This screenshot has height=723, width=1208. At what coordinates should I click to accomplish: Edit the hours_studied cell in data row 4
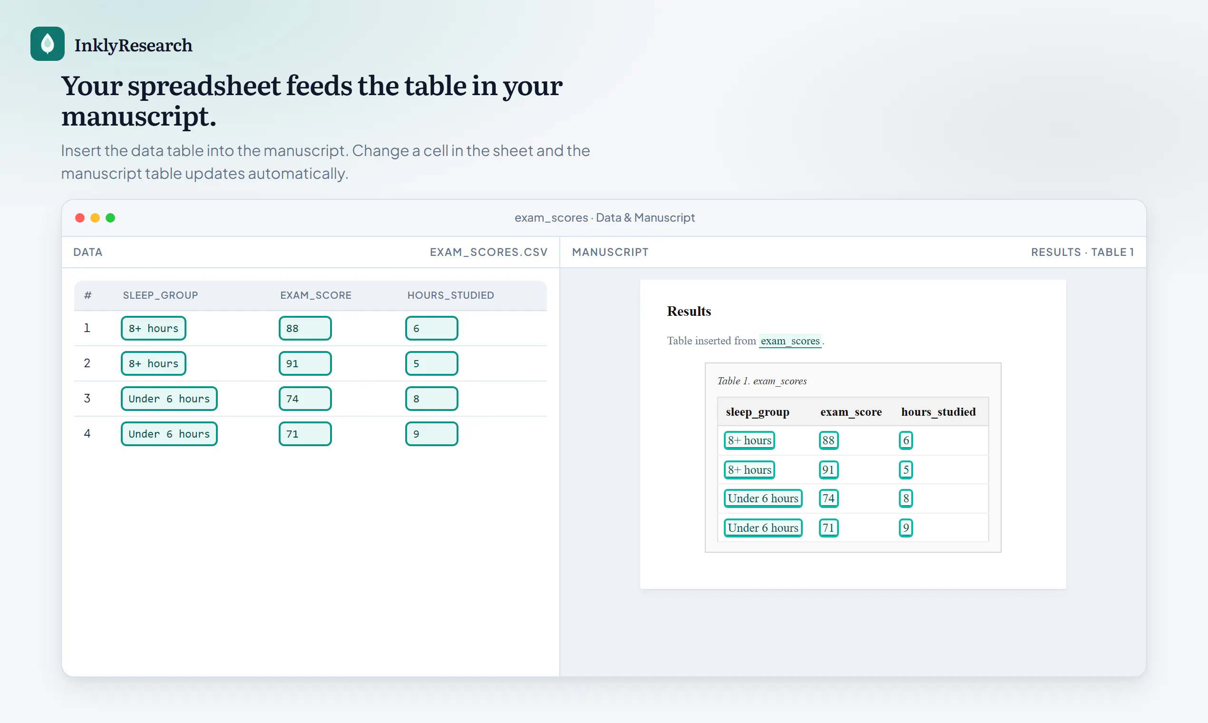pyautogui.click(x=431, y=434)
